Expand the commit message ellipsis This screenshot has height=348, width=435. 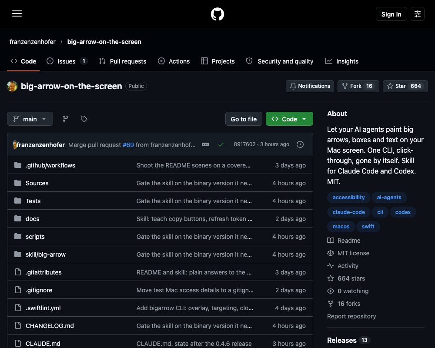click(x=205, y=144)
